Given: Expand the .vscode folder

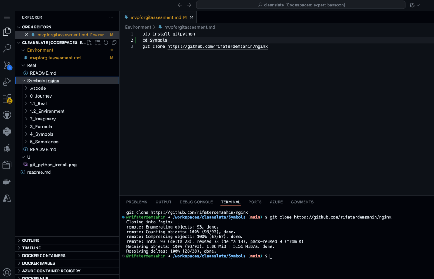Looking at the screenshot, I should point(26,88).
